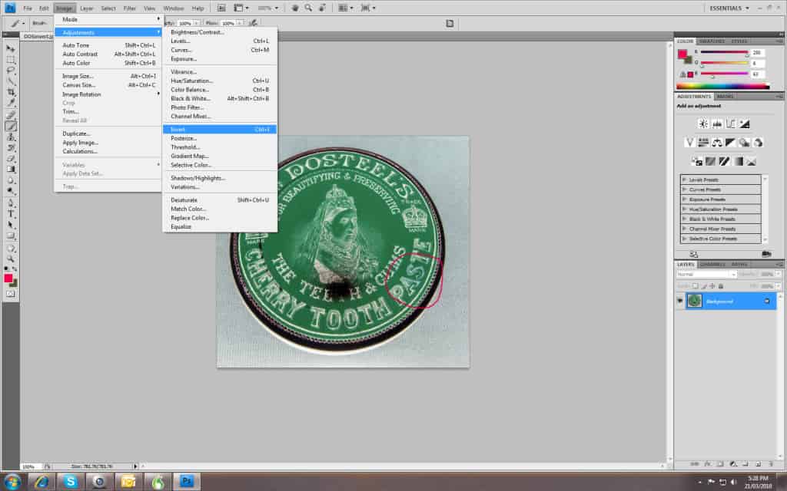The width and height of the screenshot is (787, 491).
Task: Add a Color Balance adjustment from the panel
Action: [x=717, y=143]
